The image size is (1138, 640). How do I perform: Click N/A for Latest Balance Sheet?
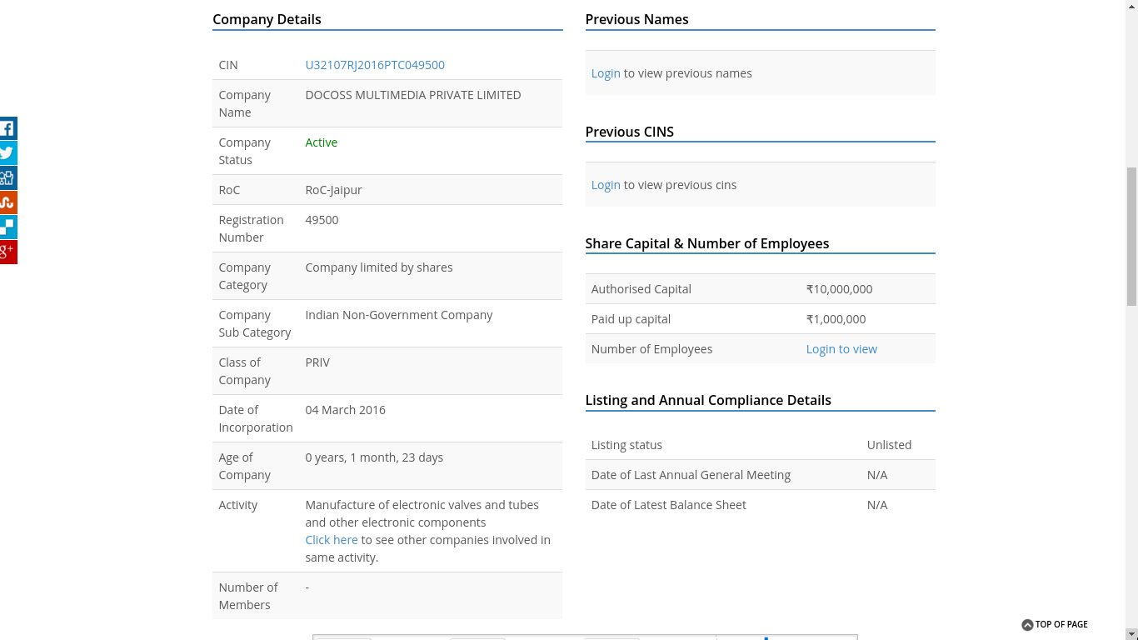877,505
